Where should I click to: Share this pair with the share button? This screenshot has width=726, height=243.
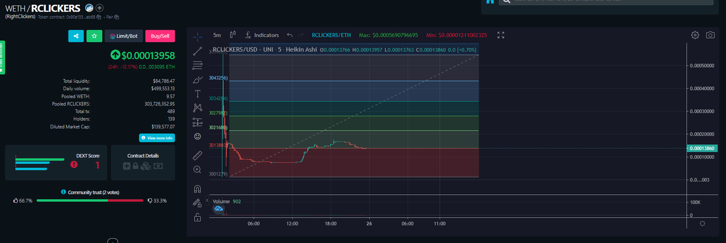point(76,36)
